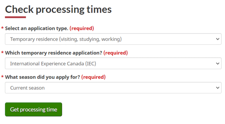
Task: Select the "Temporary residence (visiting, studying, working)" text
Action: (x=66, y=39)
